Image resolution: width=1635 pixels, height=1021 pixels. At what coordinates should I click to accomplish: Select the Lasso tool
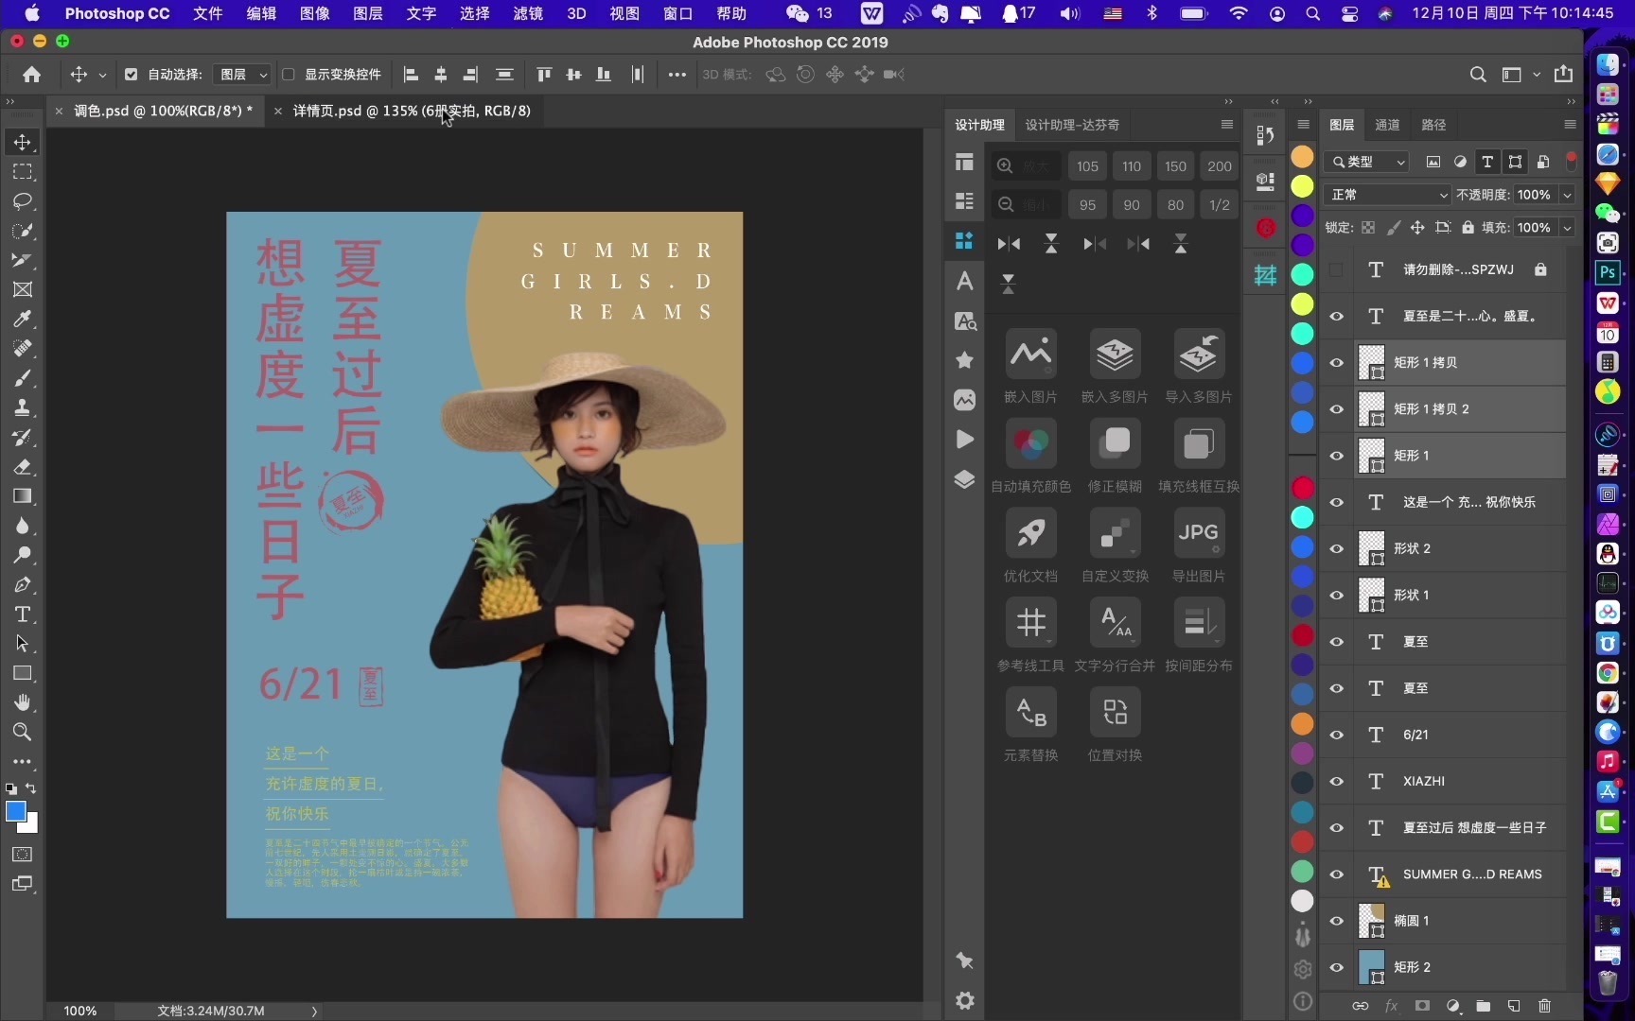coord(23,201)
